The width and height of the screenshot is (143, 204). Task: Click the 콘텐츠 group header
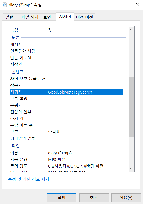(x=18, y=72)
